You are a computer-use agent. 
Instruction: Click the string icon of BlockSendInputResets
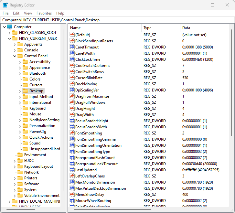[x=72, y=41]
